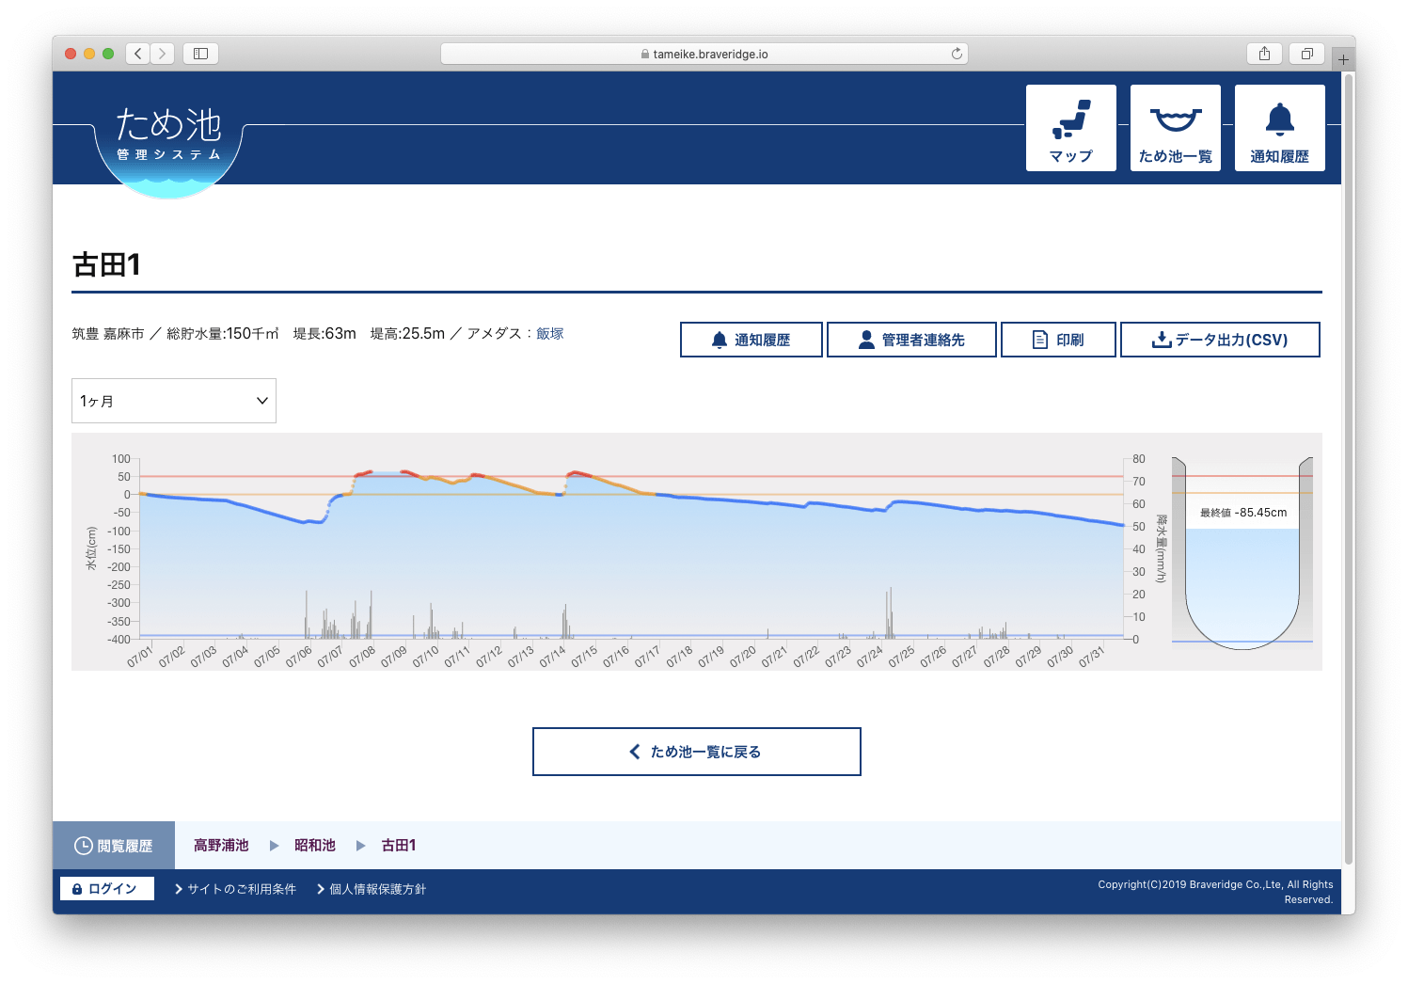Open new tab with plus icon
The image size is (1408, 984).
(x=1343, y=59)
